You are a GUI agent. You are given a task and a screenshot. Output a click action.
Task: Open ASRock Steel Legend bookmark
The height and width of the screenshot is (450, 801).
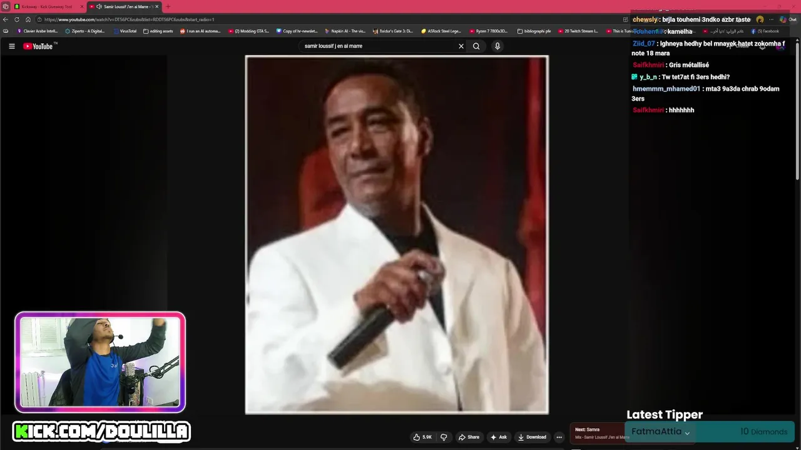pos(441,31)
